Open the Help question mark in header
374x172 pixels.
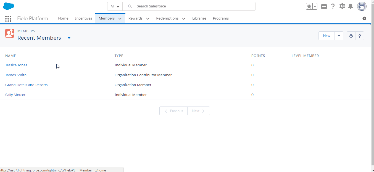tap(333, 6)
